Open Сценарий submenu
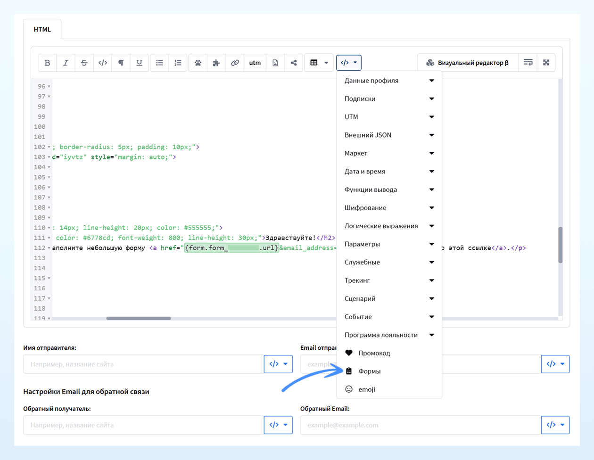The width and height of the screenshot is (594, 460). [x=389, y=298]
